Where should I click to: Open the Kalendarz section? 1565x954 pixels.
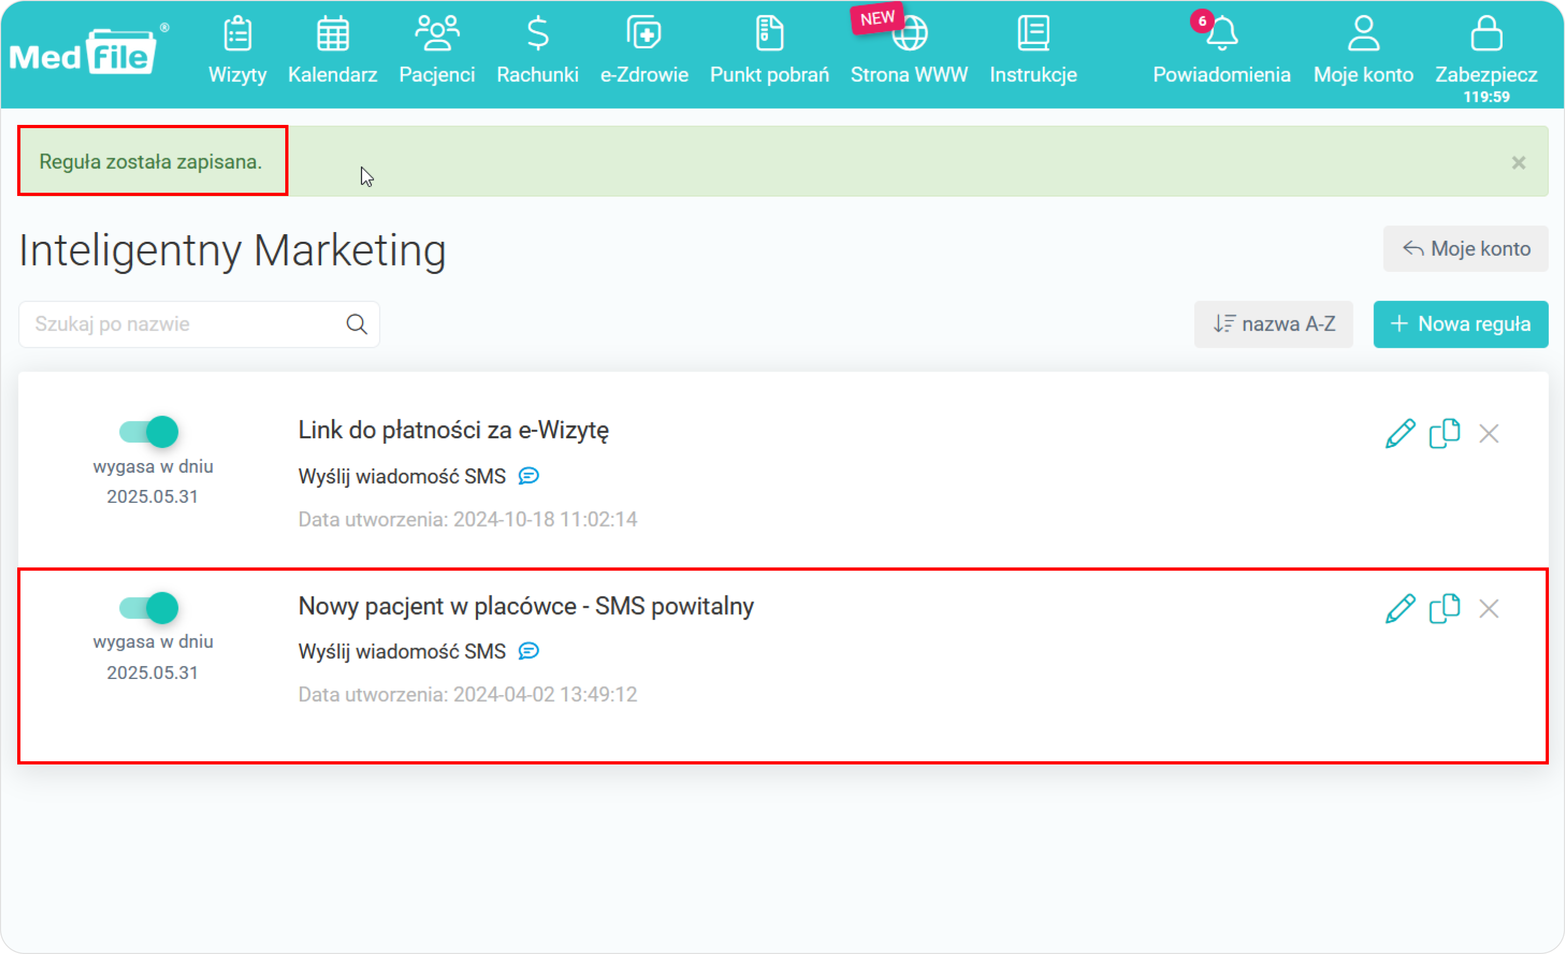(x=332, y=51)
